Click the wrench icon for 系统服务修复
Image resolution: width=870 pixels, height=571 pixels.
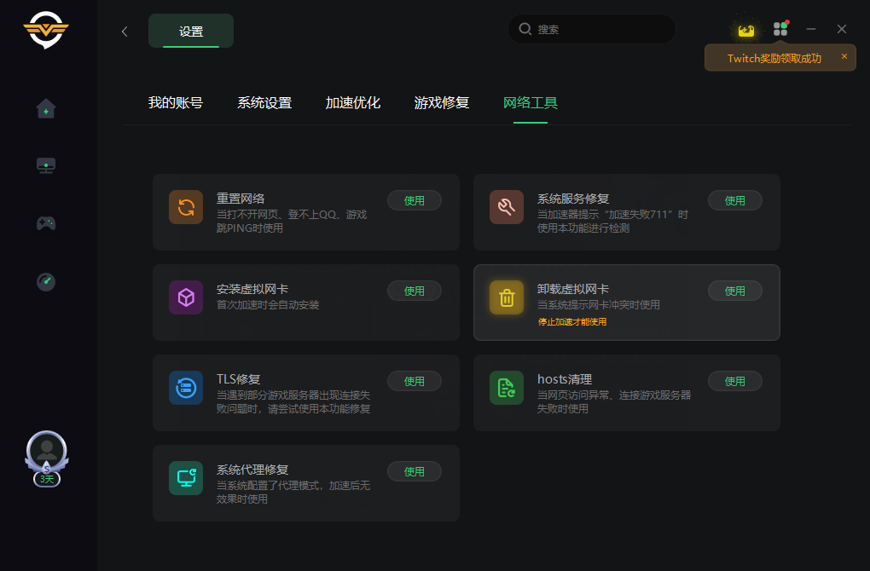point(507,207)
